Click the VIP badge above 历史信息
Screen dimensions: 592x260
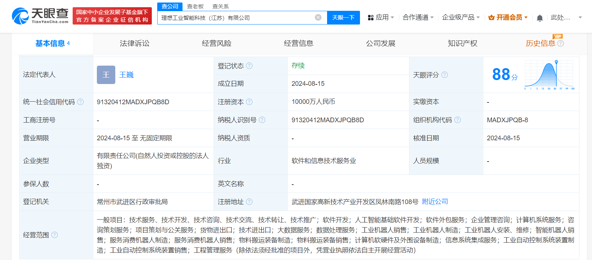coord(557,36)
